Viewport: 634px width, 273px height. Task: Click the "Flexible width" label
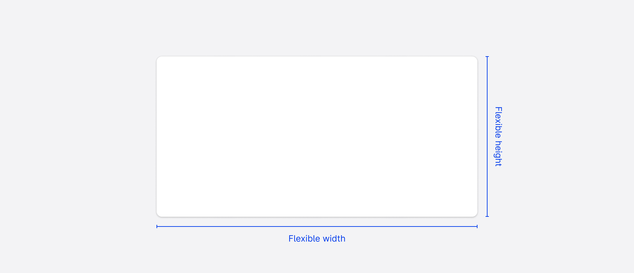[x=317, y=239]
